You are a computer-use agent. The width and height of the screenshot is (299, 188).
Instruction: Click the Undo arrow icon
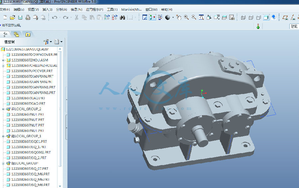tap(54, 17)
